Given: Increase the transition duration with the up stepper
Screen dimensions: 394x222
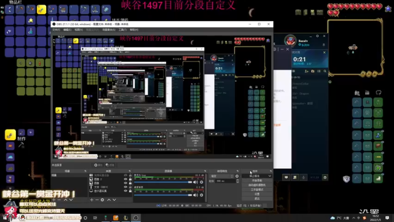Looking at the screenshot, I should click(x=237, y=180).
